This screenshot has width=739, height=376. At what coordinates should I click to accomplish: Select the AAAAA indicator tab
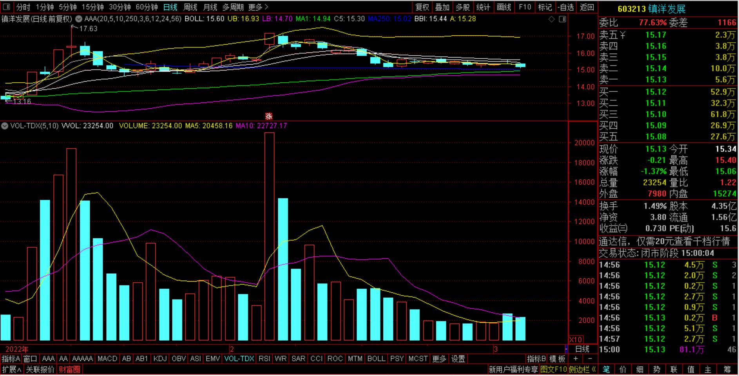pos(83,359)
